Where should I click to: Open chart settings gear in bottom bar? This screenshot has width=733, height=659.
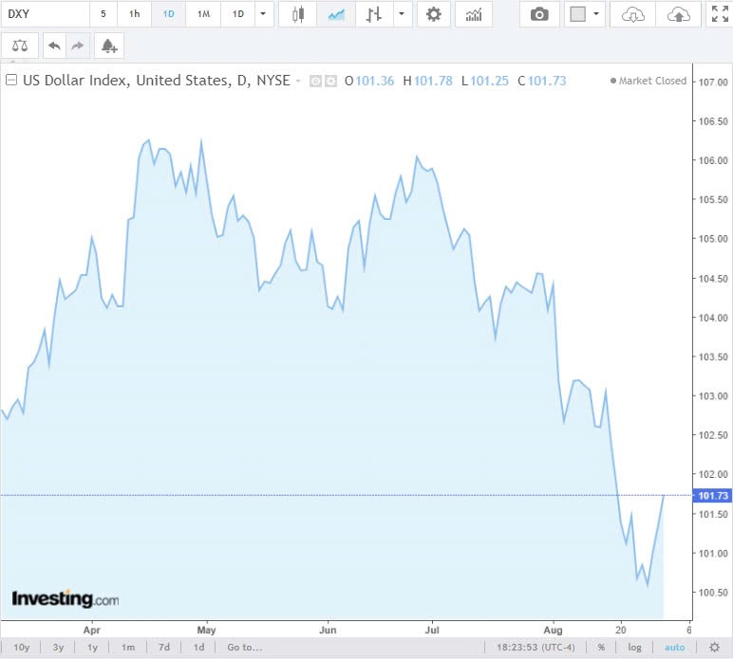coord(714,648)
